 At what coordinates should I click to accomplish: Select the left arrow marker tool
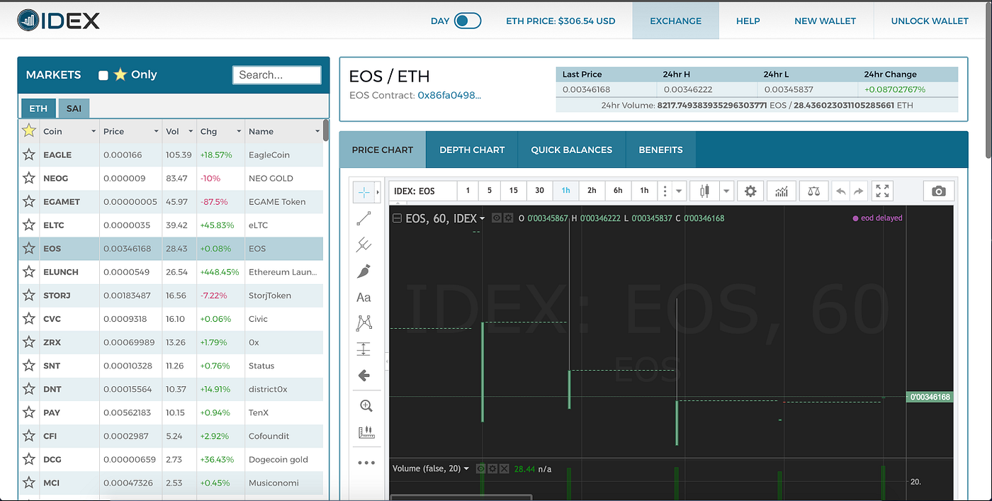(x=363, y=376)
